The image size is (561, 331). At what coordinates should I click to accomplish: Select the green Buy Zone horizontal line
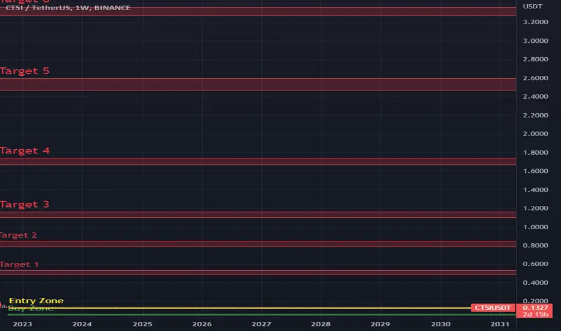click(x=261, y=315)
